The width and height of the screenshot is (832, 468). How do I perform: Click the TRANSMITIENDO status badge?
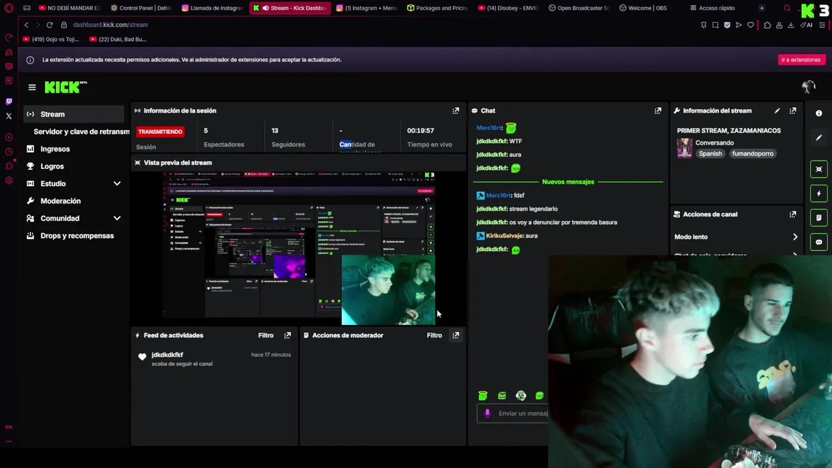coord(160,131)
